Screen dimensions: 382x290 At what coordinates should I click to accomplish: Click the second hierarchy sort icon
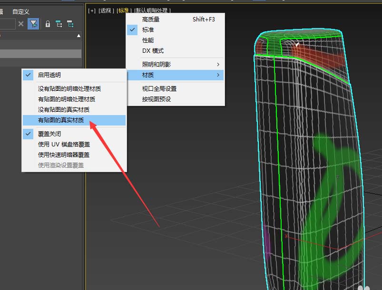(x=70, y=24)
